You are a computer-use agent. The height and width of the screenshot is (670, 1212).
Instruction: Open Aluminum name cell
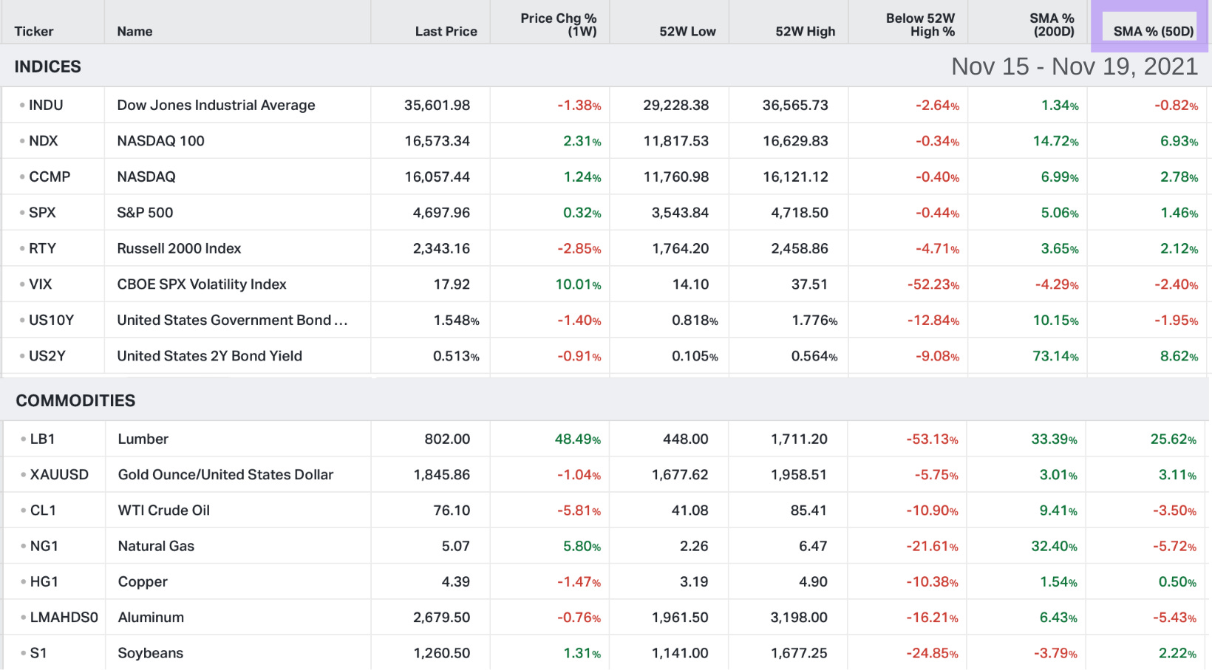(x=151, y=617)
